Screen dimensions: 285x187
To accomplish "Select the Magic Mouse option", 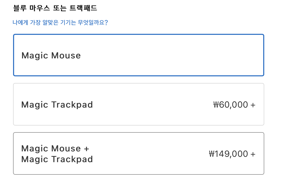I will pyautogui.click(x=138, y=55).
